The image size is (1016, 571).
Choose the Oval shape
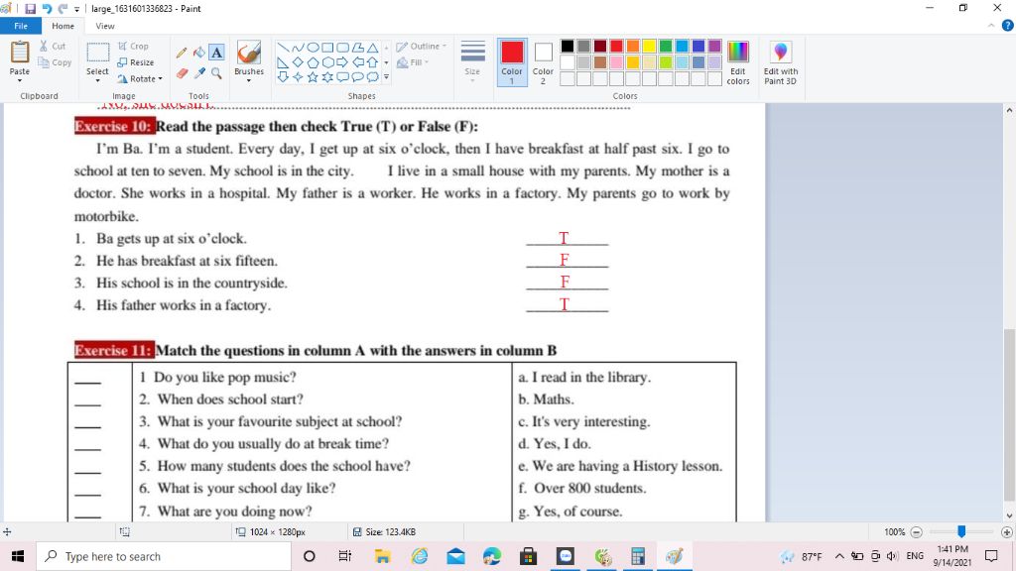pyautogui.click(x=313, y=48)
